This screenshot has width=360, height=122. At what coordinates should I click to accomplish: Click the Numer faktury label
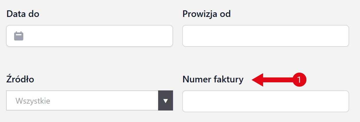[213, 80]
